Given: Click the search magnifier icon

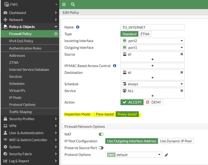Looking at the screenshot, I should coord(73,4).
